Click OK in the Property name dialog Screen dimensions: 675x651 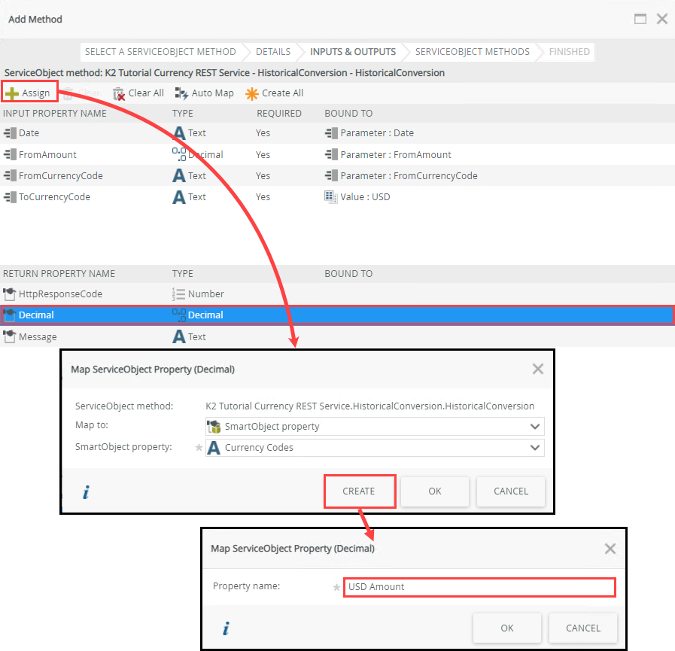pos(506,628)
